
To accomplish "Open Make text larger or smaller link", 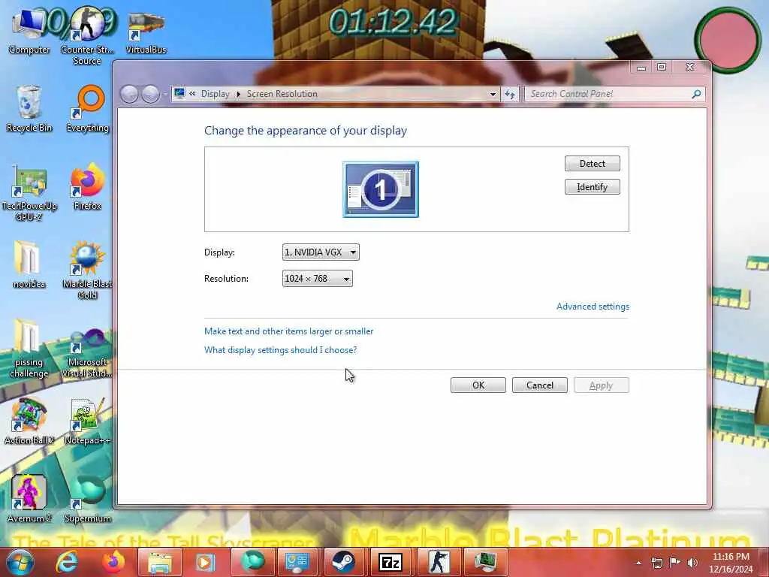I will tap(288, 331).
